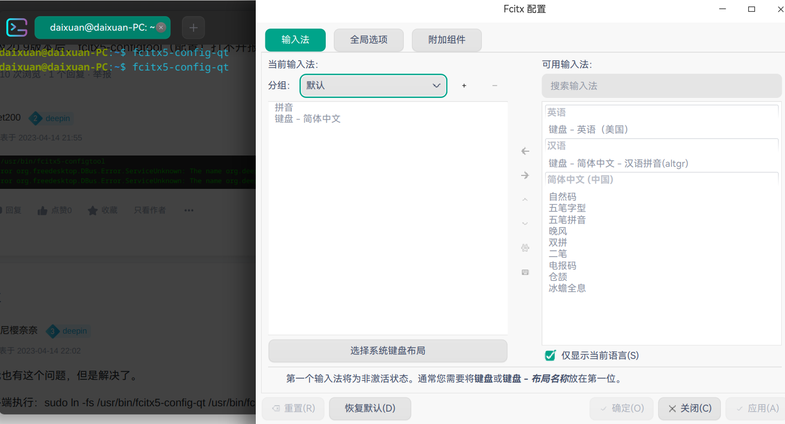
Task: Click 选择系统键盘布局 button
Action: click(388, 351)
